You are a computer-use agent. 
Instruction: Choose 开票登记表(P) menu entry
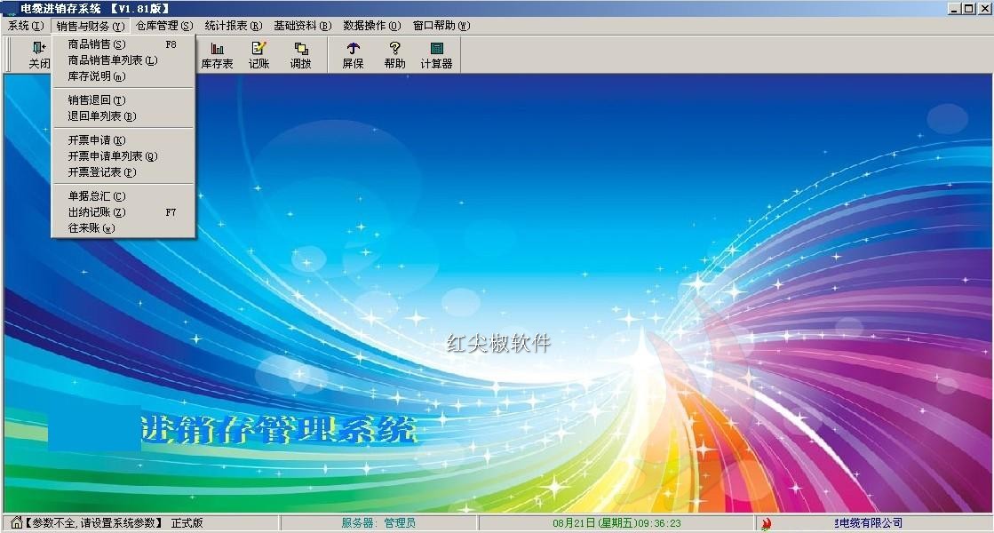point(123,171)
